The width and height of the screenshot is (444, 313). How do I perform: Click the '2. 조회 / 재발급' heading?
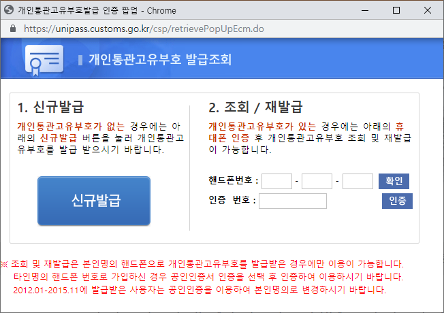pos(255,107)
